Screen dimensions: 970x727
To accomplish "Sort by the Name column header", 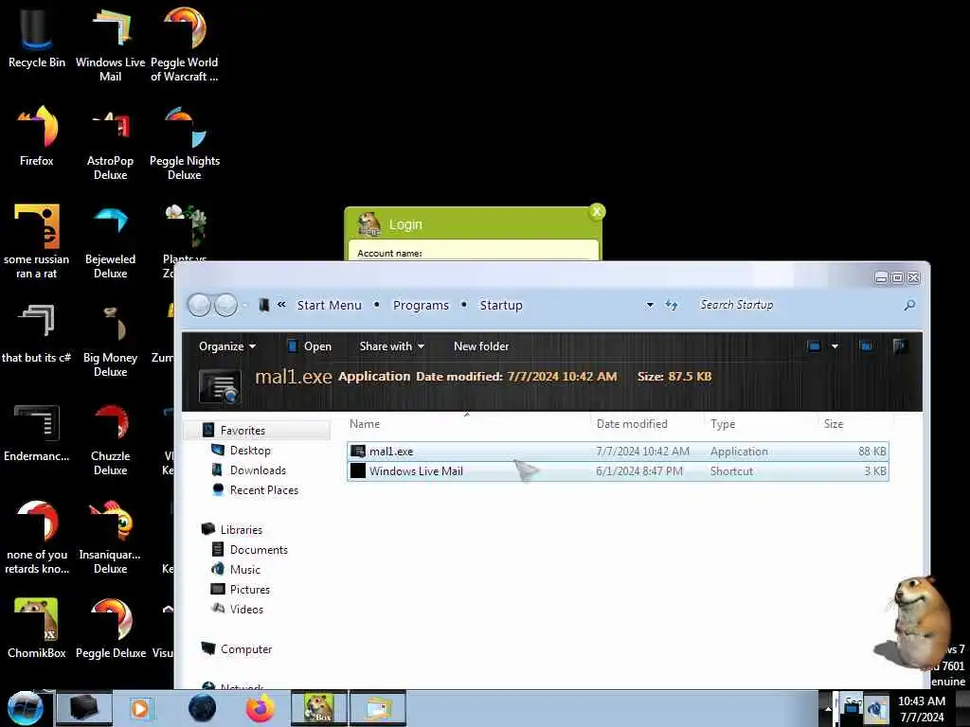I will click(468, 424).
